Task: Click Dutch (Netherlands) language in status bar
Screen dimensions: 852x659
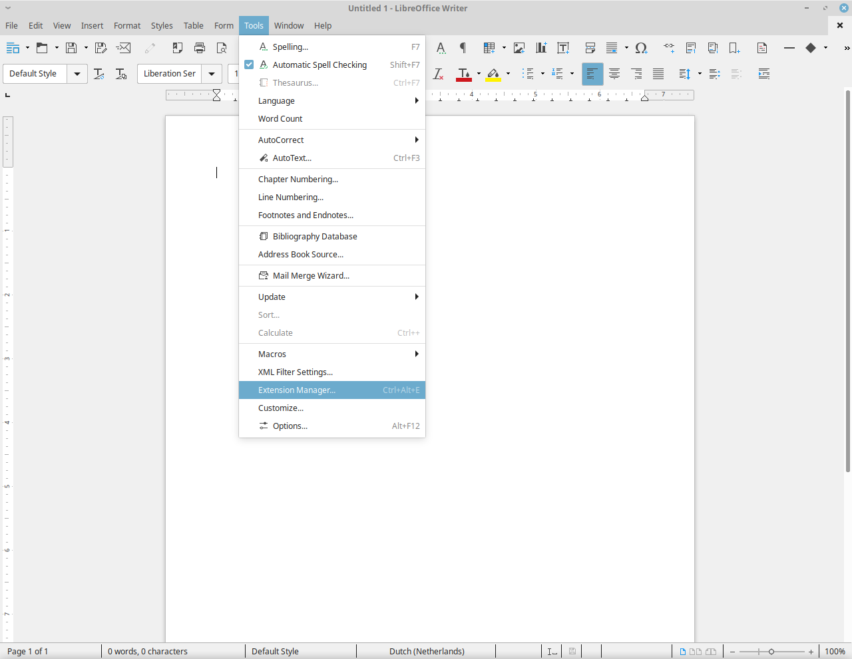Action: (x=427, y=652)
